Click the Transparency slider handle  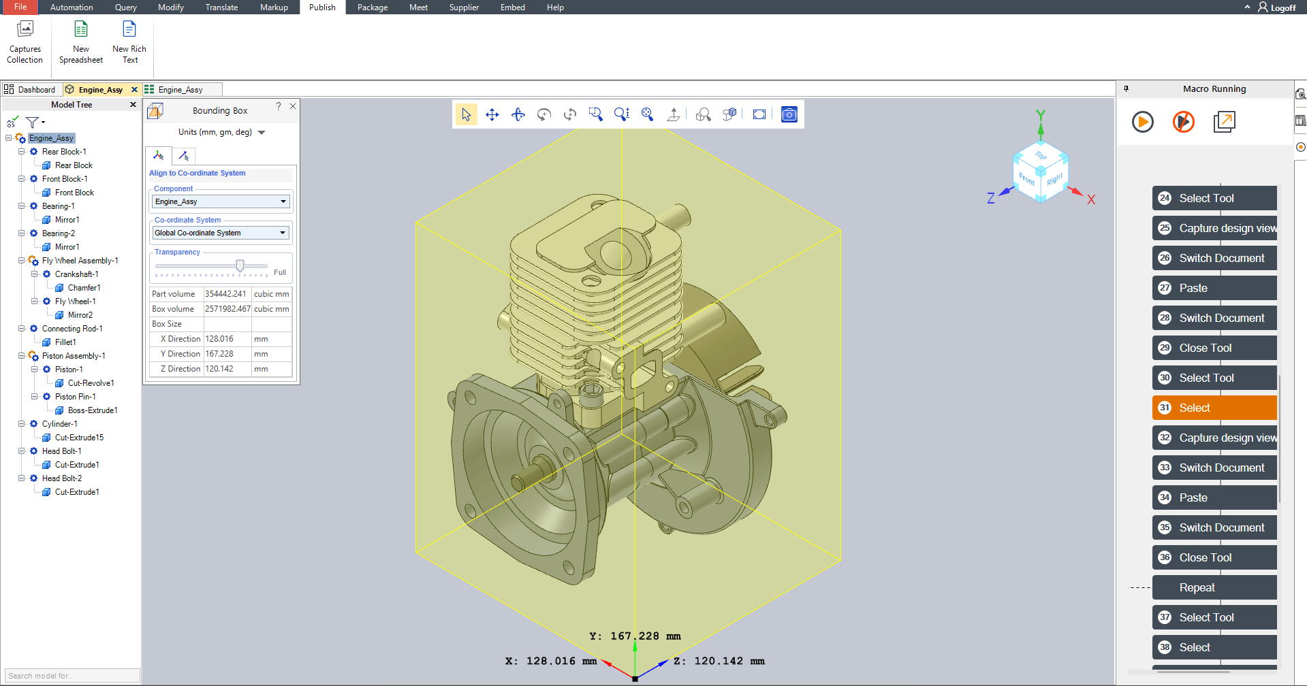(240, 265)
